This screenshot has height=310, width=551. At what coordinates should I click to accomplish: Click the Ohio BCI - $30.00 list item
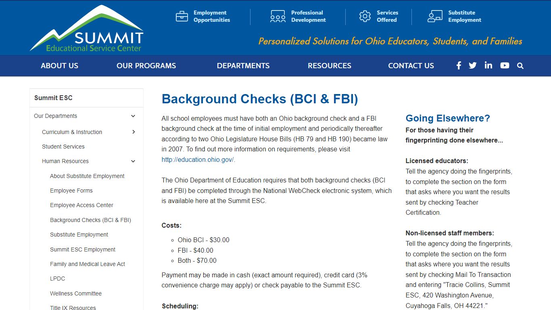click(x=204, y=240)
